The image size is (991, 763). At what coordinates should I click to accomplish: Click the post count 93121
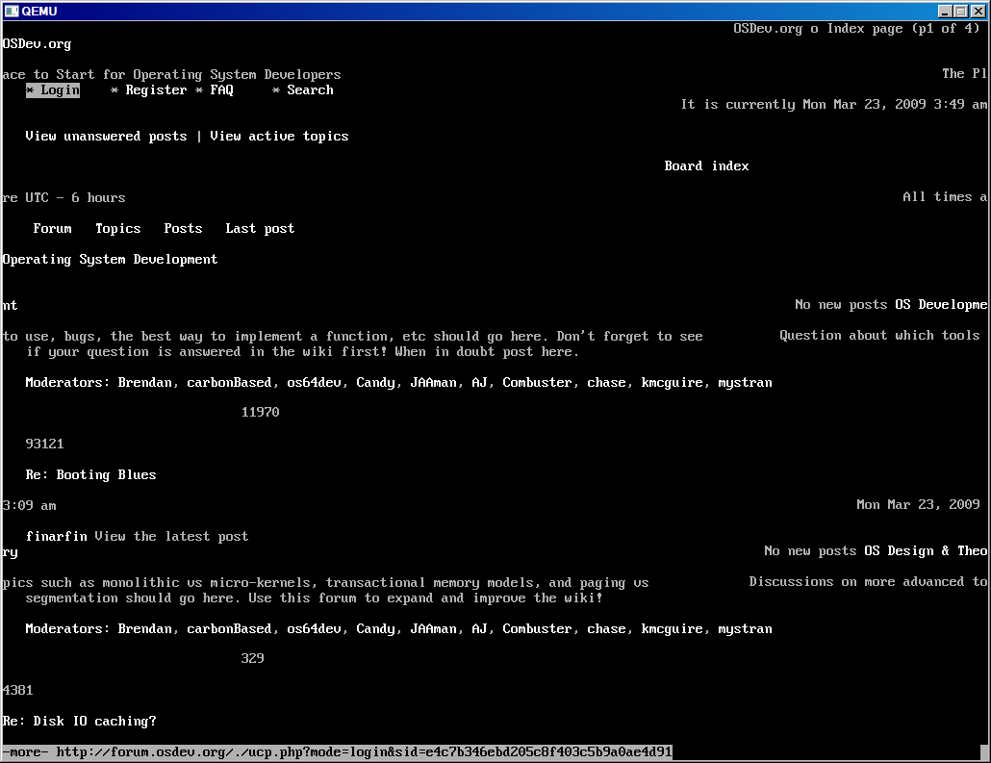coord(45,444)
